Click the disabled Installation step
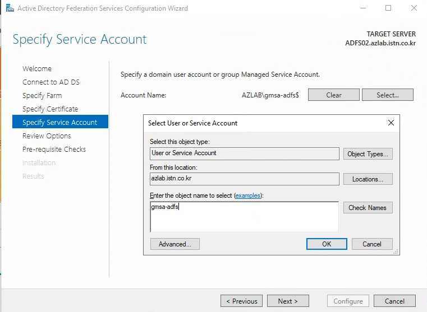This screenshot has height=312, width=427. [39, 162]
